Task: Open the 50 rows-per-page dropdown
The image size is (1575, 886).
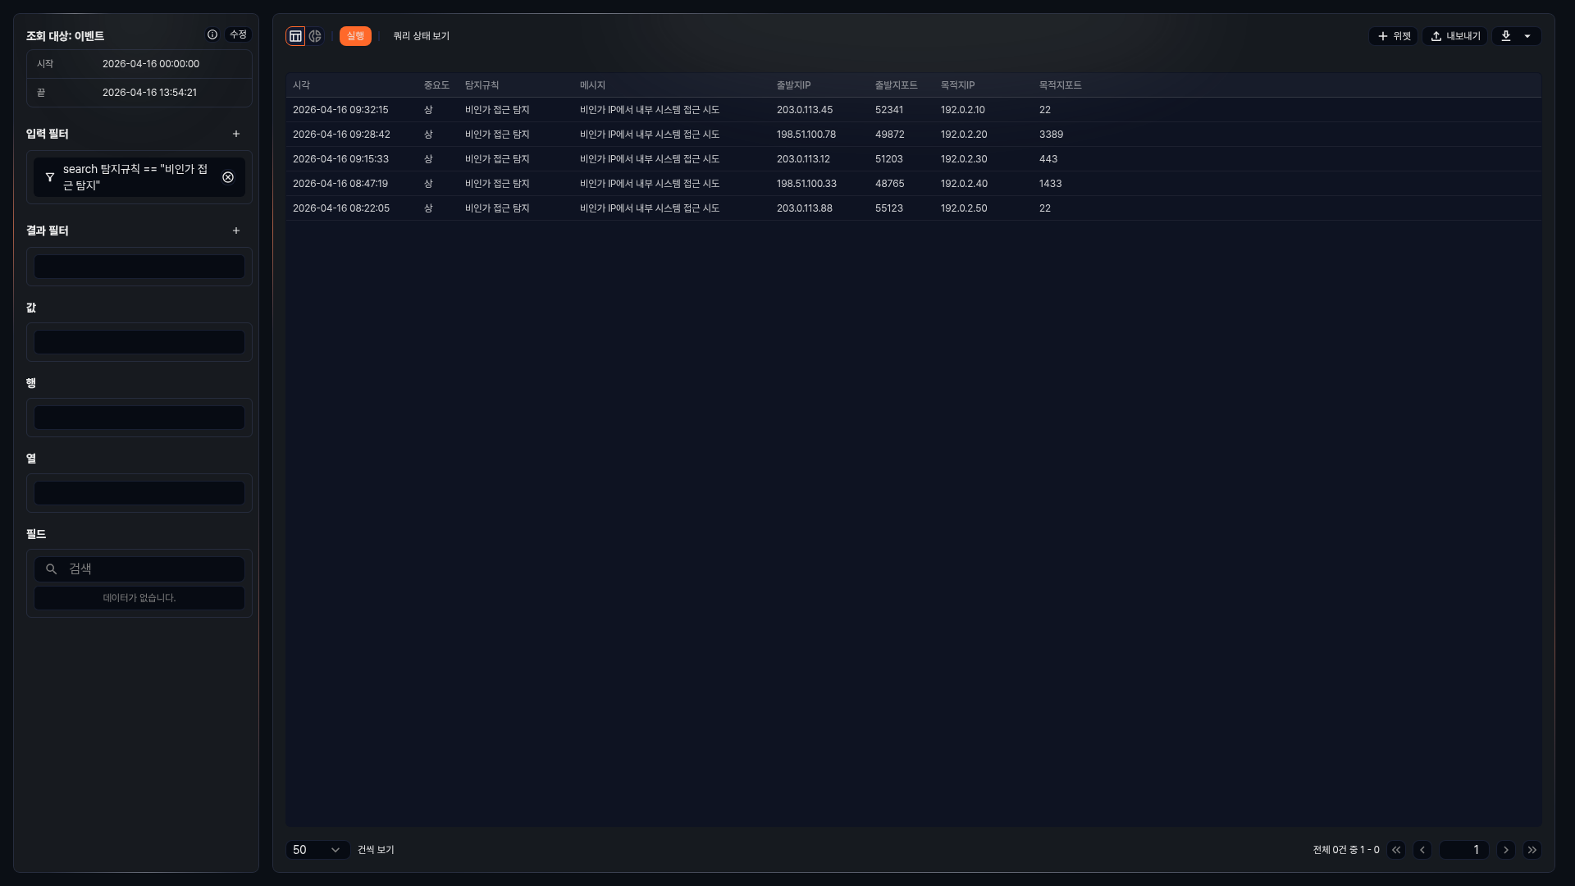Action: [x=317, y=850]
